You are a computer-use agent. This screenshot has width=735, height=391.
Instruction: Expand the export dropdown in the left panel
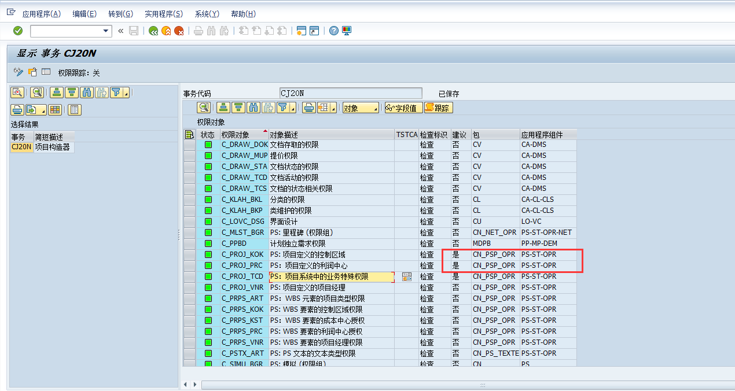(x=43, y=110)
